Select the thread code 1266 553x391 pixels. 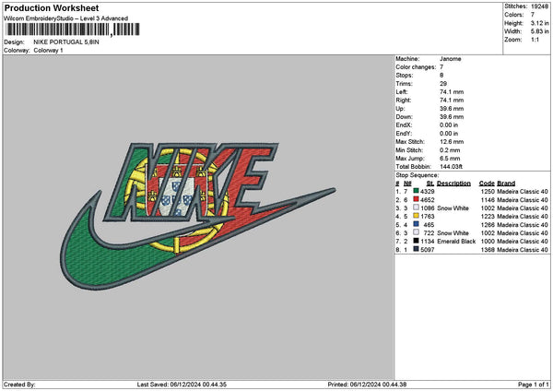point(488,225)
